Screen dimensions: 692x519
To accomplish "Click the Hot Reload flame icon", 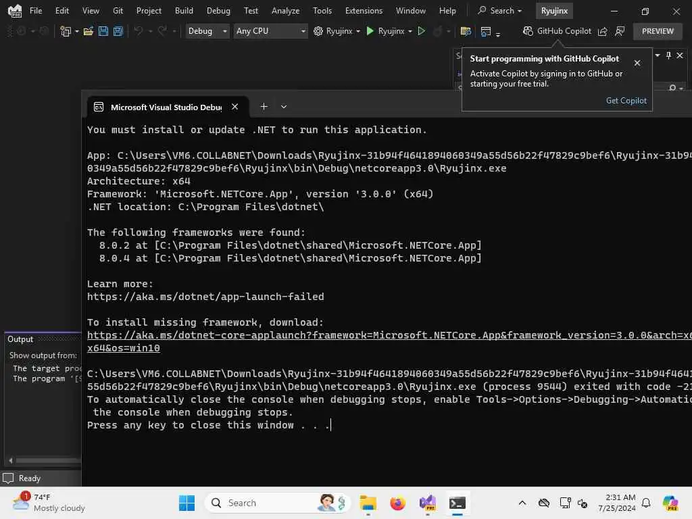I will pos(438,31).
